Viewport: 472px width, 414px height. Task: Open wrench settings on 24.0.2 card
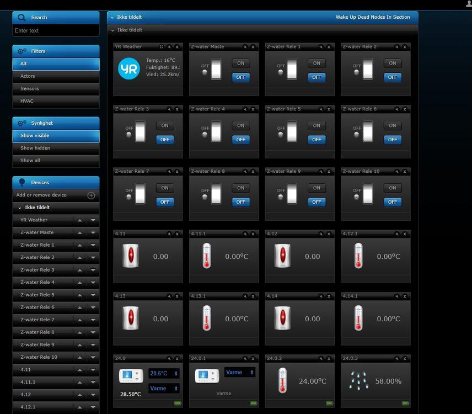click(321, 359)
